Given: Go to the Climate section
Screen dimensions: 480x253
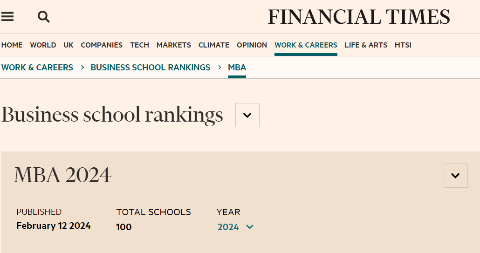Looking at the screenshot, I should point(214,45).
